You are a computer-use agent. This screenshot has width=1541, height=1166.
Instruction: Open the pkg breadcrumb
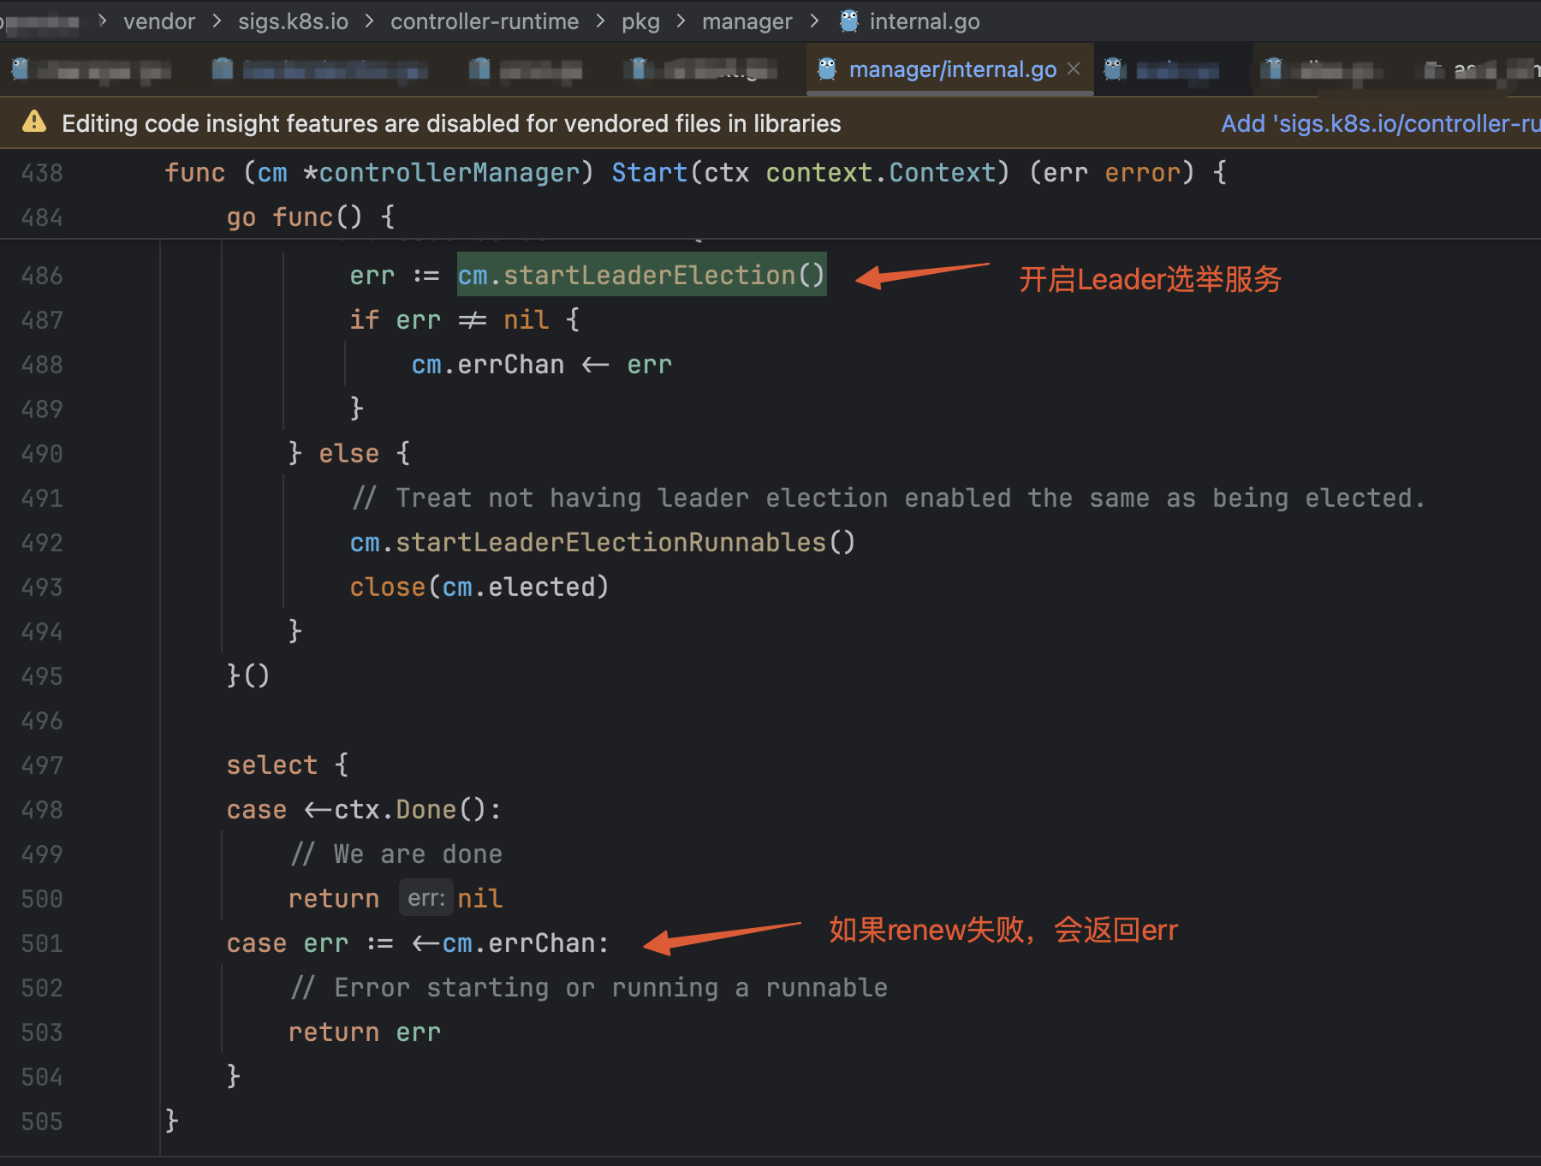(x=640, y=21)
